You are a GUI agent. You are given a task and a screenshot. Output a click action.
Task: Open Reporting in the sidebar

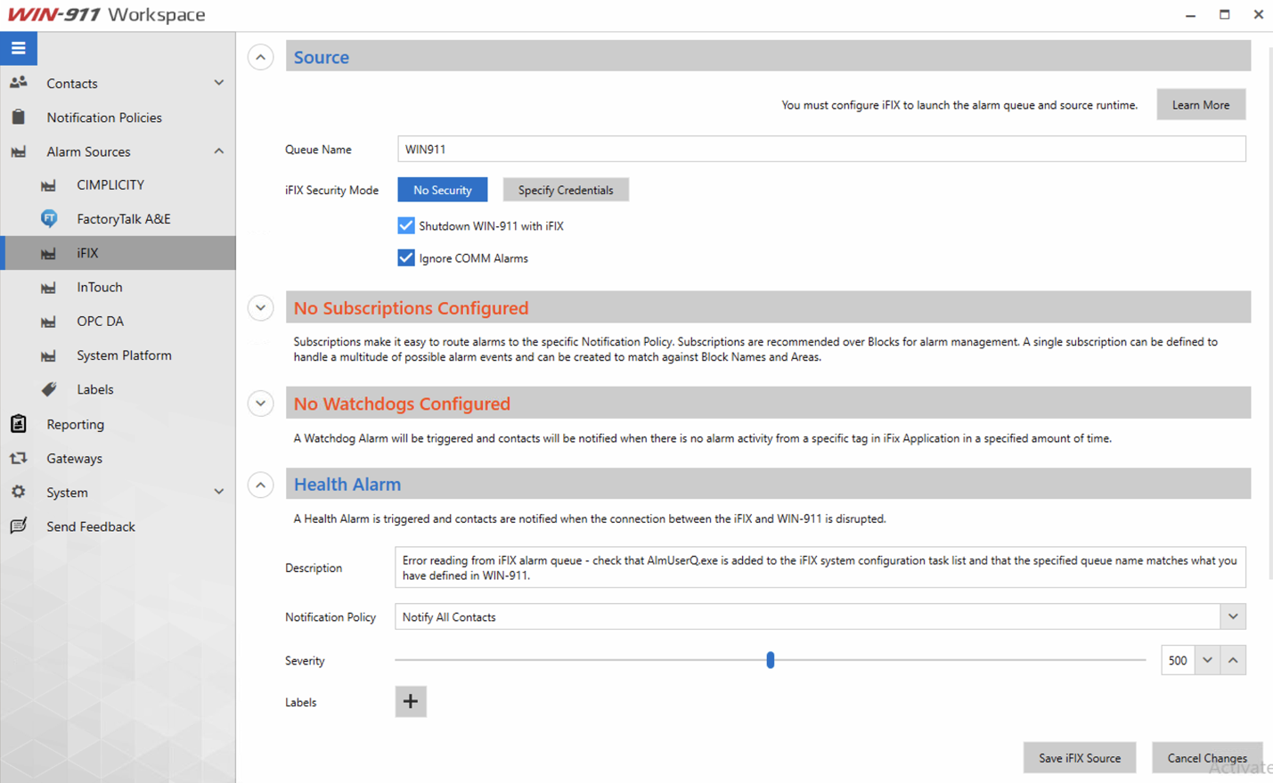click(x=75, y=424)
